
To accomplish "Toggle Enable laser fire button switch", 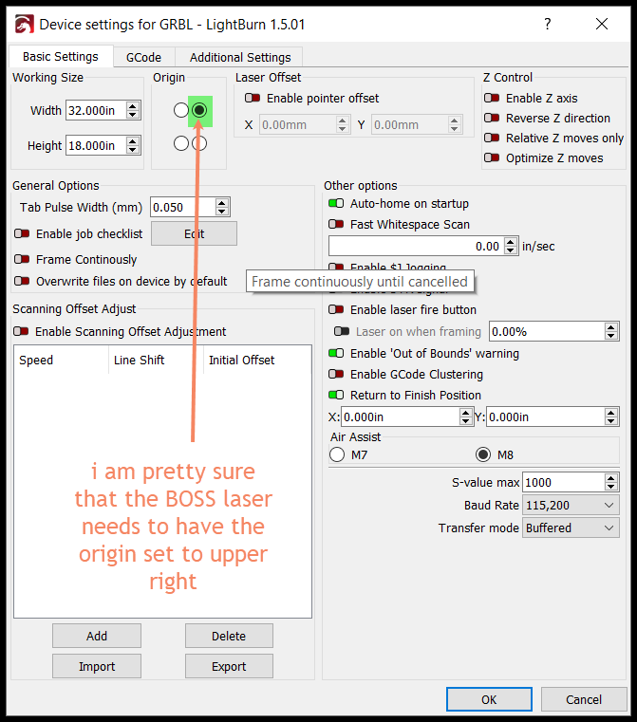I will point(336,309).
